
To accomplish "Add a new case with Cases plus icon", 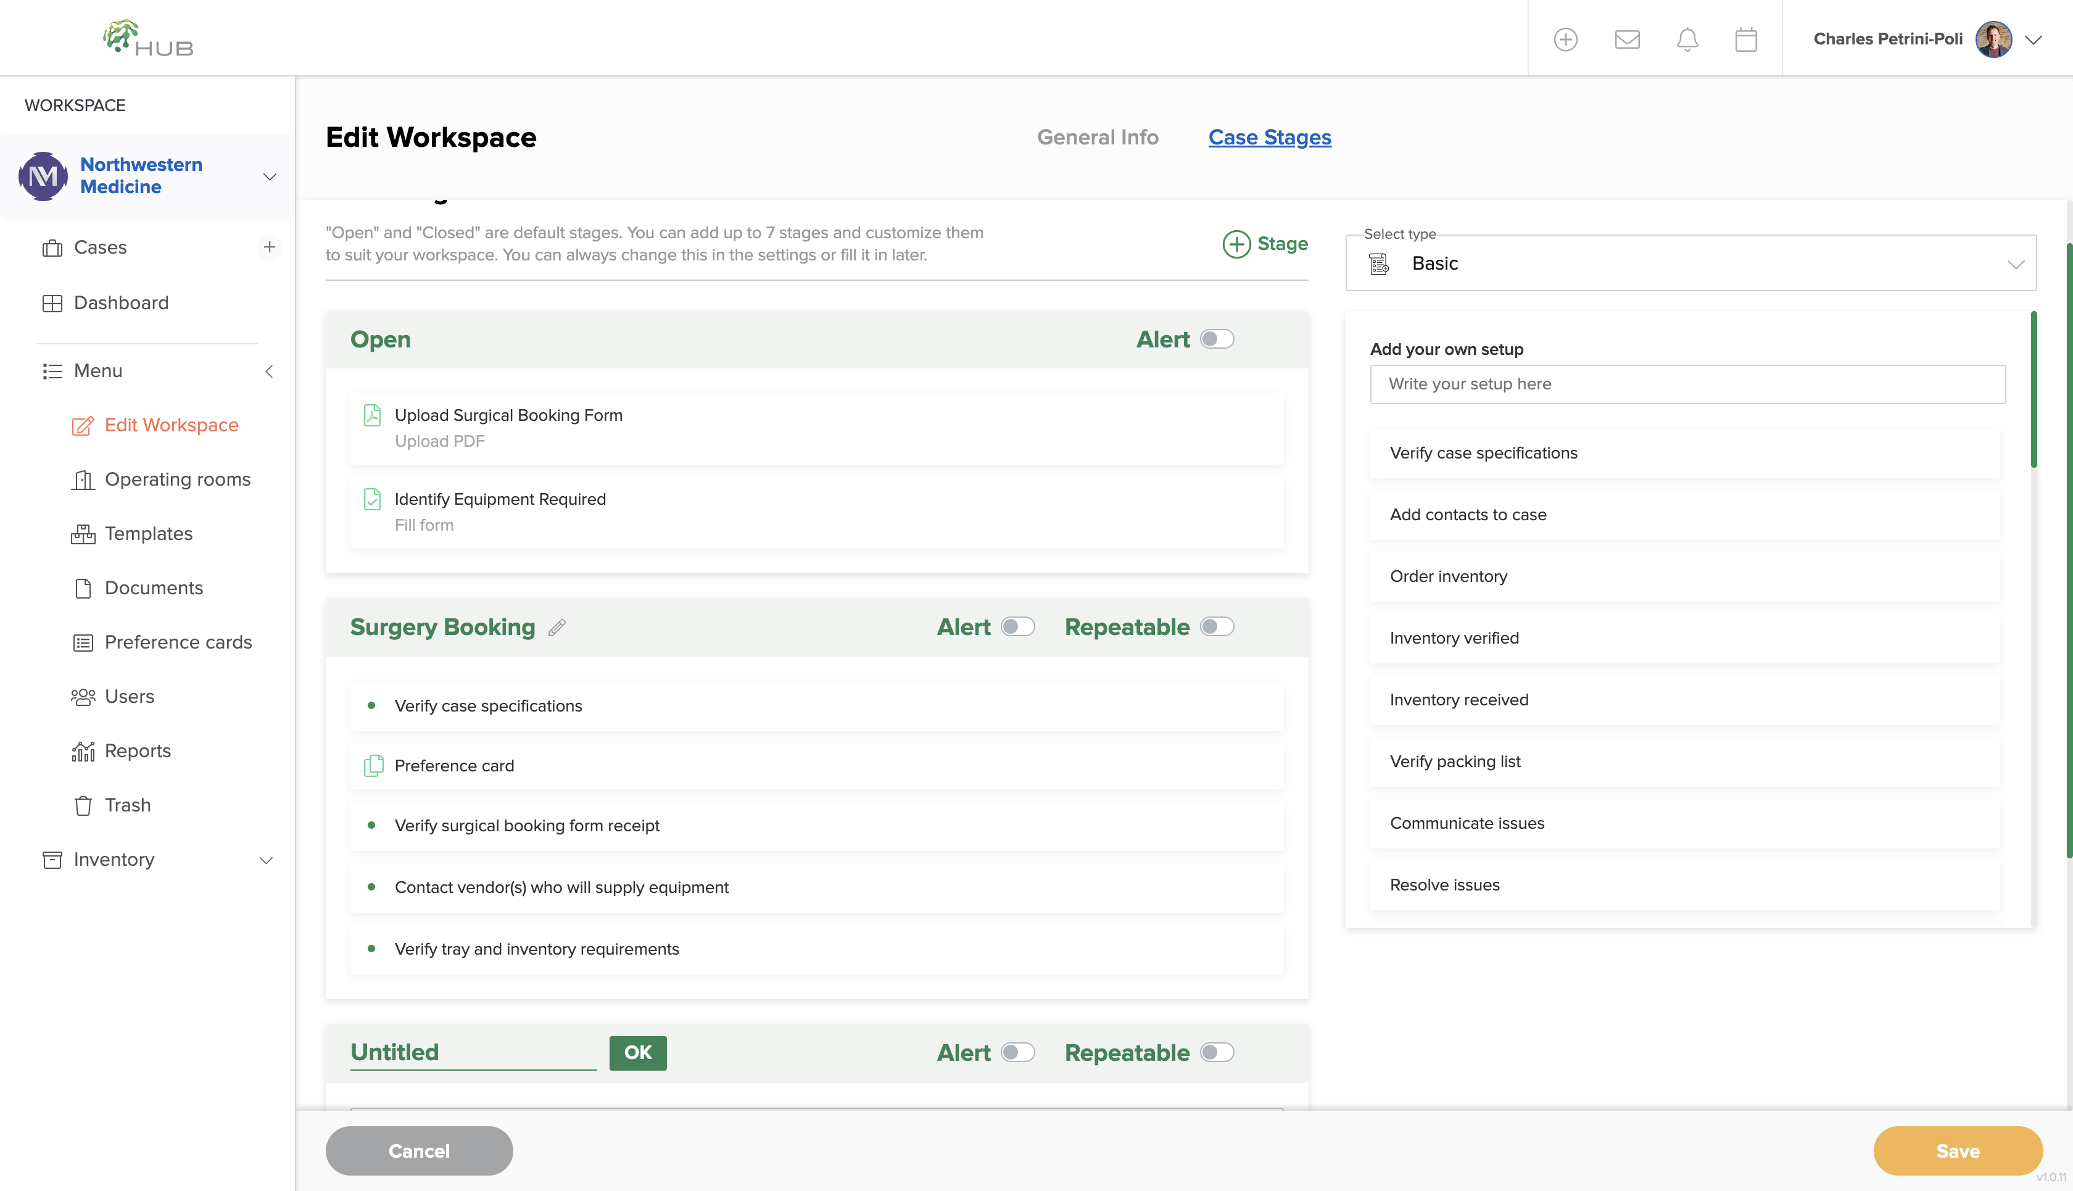I will [269, 247].
